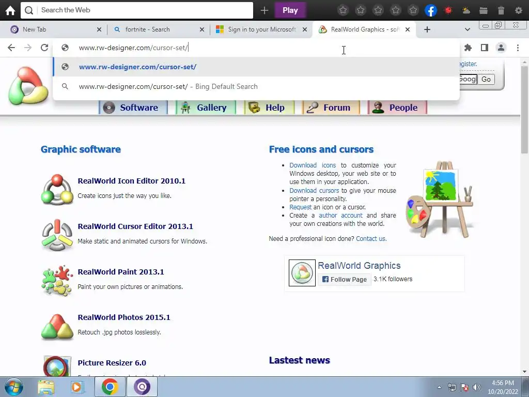
Task: Open the RealWorld Cursor Editor 2013.1 link
Action: [135, 226]
